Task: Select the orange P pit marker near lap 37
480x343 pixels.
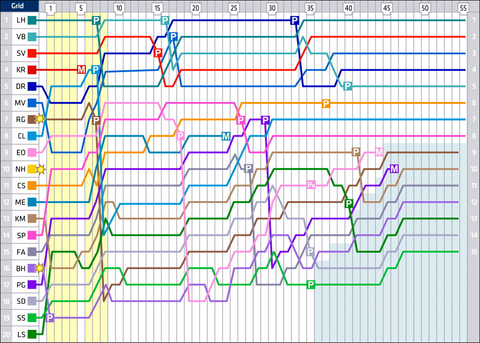Action: [326, 103]
